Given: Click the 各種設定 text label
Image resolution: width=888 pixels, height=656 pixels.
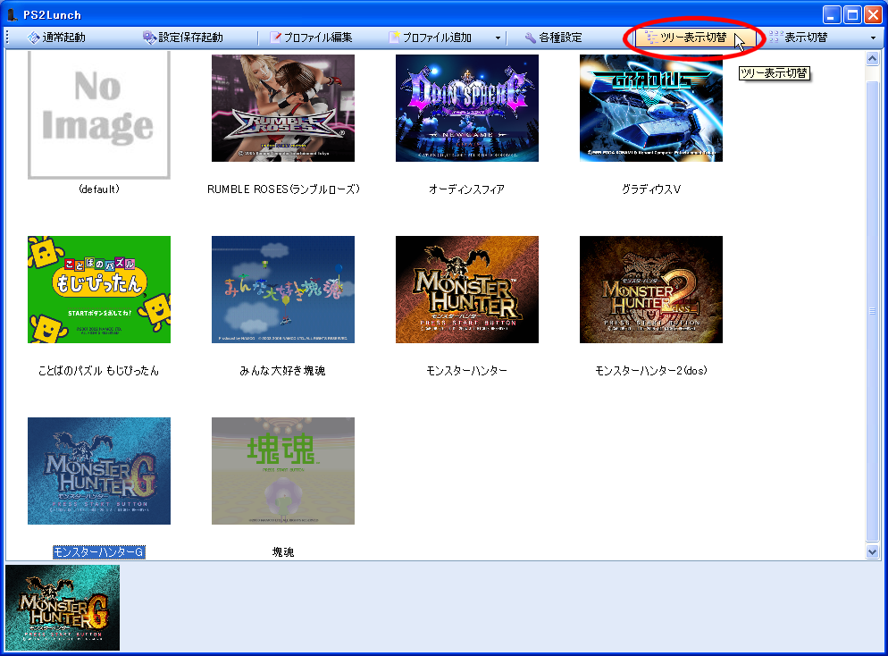Looking at the screenshot, I should 560,38.
